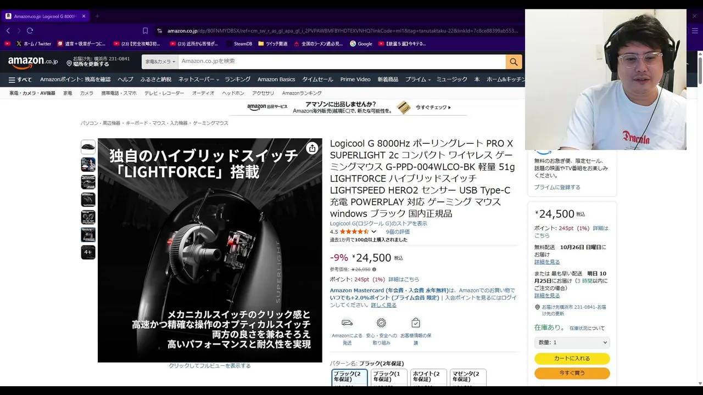Open the ミュージック nav item
Image resolution: width=703 pixels, height=395 pixels.
pos(451,80)
